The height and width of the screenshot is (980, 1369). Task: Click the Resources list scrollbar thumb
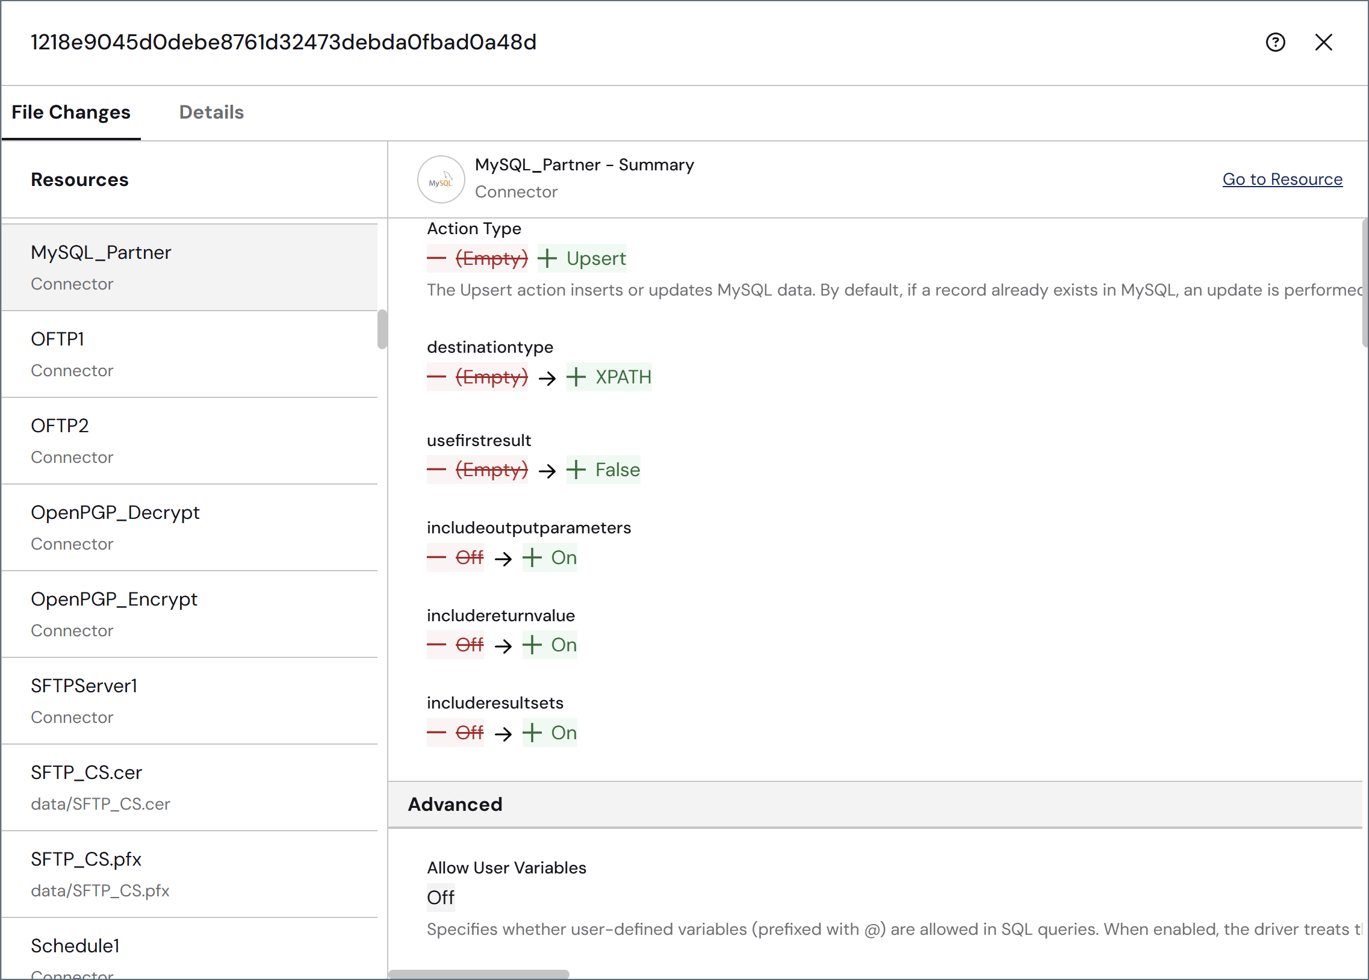[x=382, y=329]
